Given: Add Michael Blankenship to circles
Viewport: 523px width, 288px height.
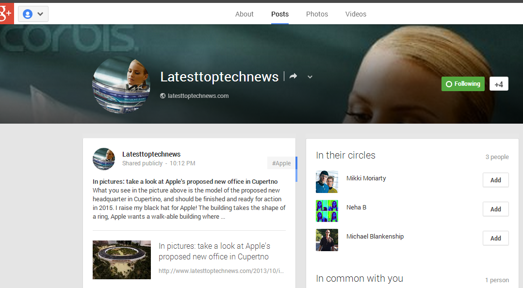Looking at the screenshot, I should [x=496, y=238].
